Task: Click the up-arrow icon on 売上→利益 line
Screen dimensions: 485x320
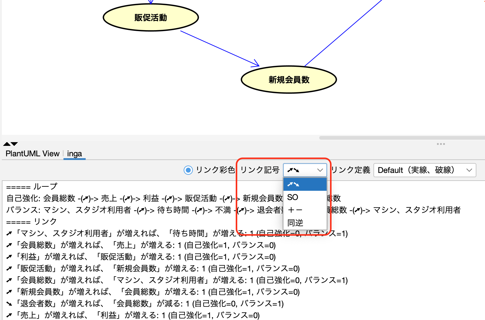Action: coord(9,315)
